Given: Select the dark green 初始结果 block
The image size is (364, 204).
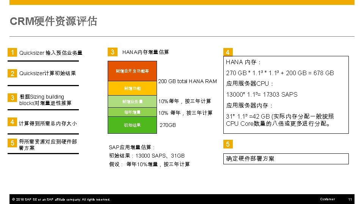Looking at the screenshot, I should pyautogui.click(x=132, y=125).
